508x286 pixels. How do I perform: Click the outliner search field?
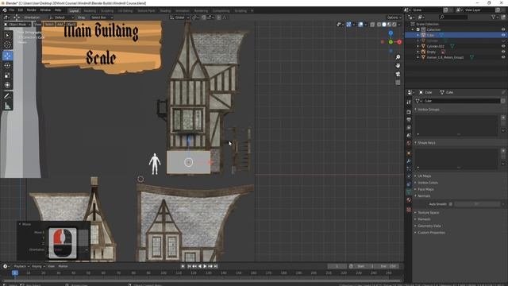pyautogui.click(x=453, y=17)
